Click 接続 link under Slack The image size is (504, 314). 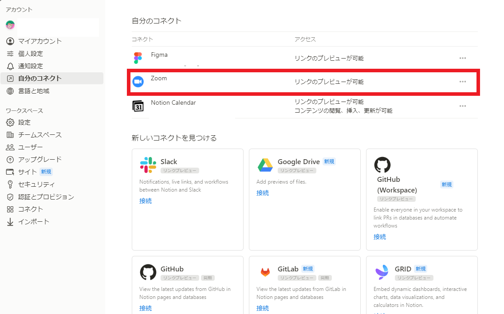[146, 201]
